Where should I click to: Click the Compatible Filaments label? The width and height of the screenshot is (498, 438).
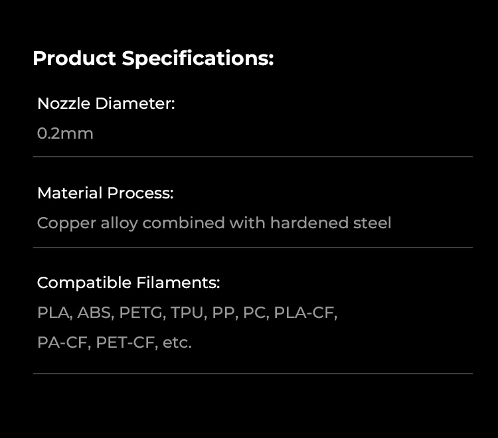tap(128, 283)
